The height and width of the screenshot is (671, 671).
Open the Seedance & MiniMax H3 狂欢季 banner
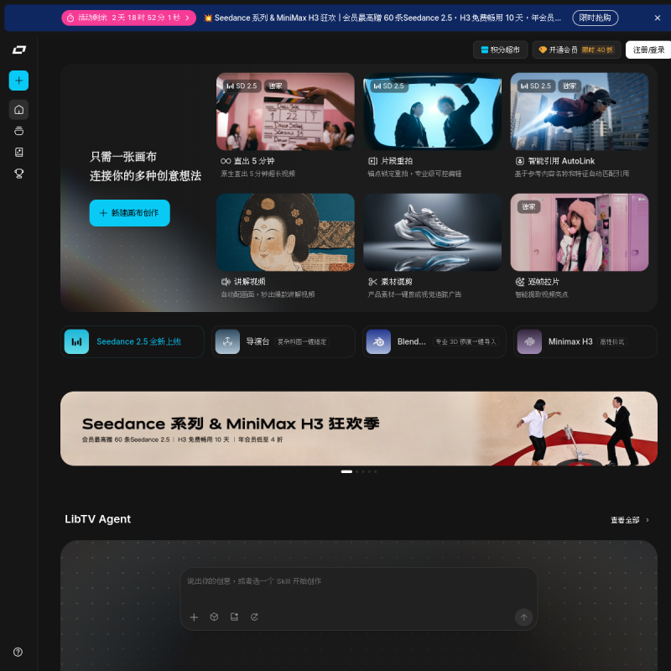(x=359, y=429)
